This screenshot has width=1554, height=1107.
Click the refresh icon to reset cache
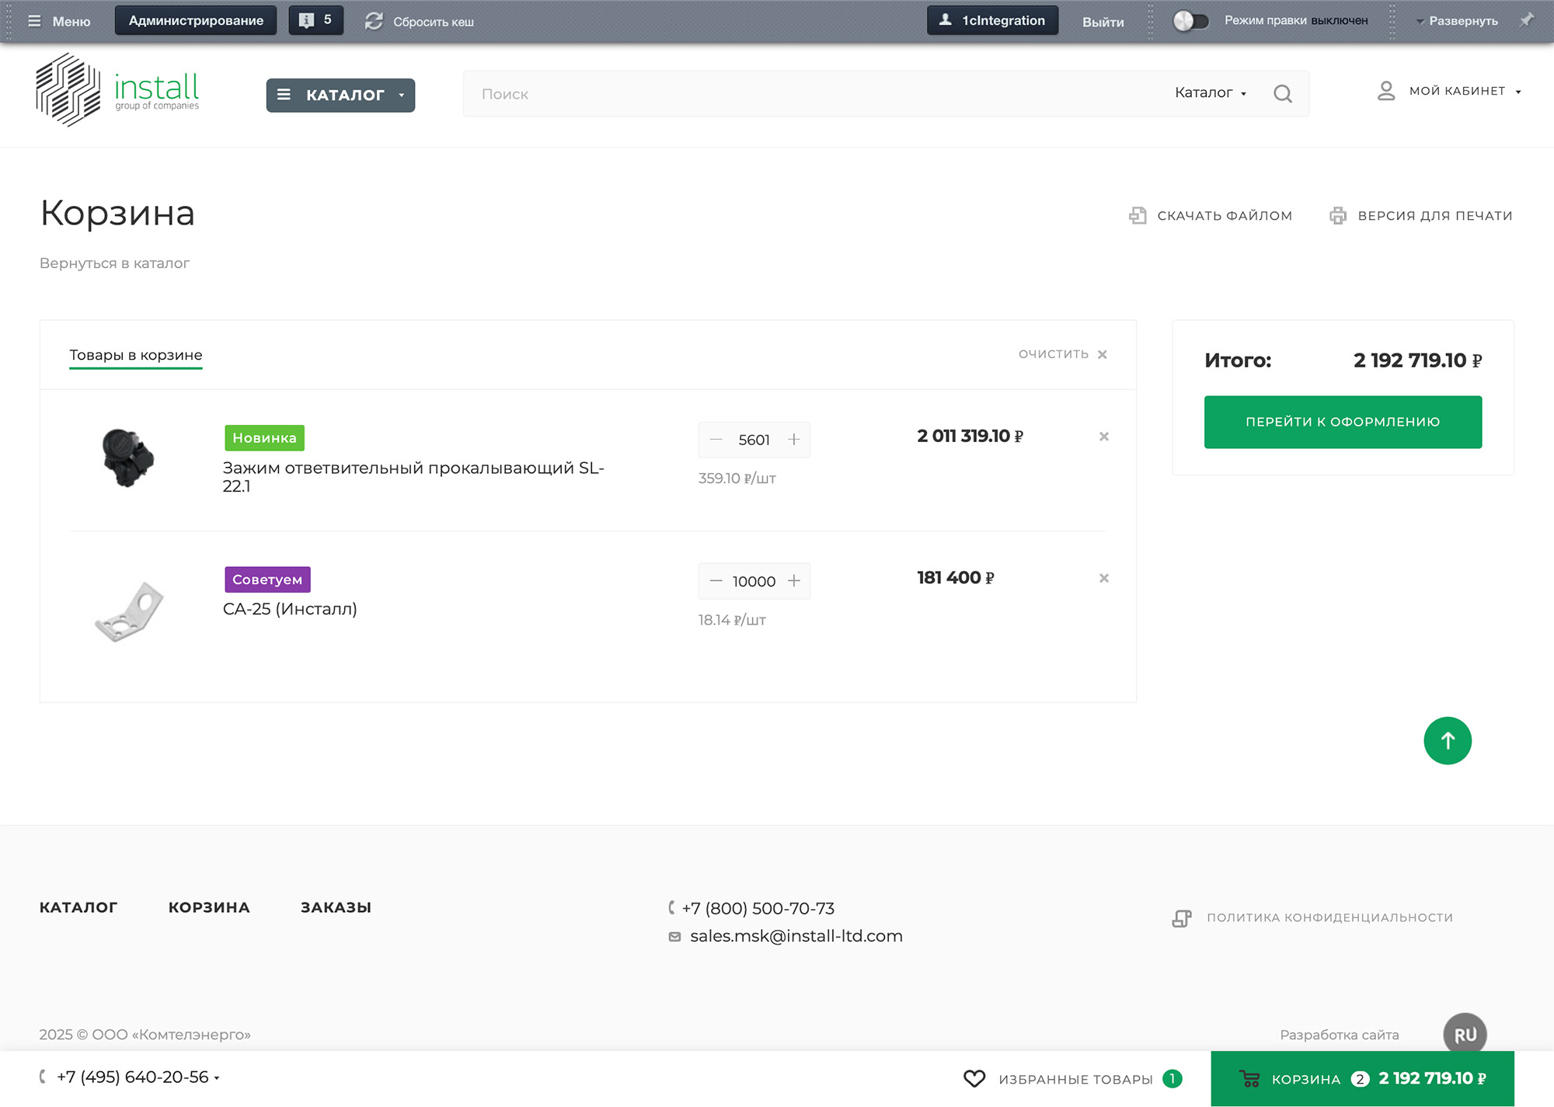375,21
